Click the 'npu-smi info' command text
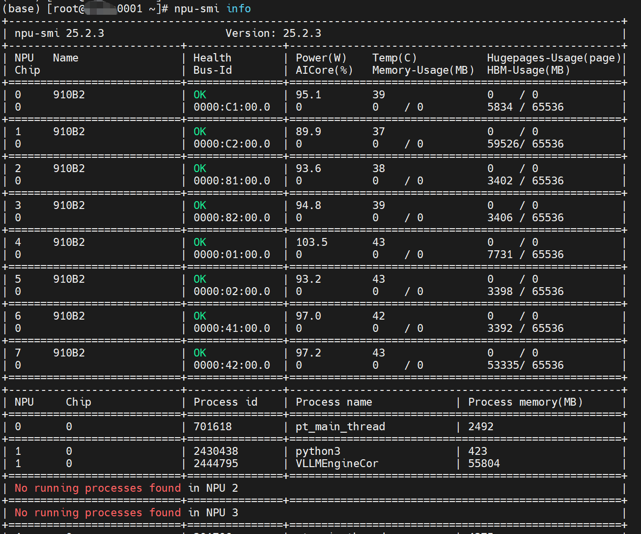The width and height of the screenshot is (641, 534). click(212, 8)
